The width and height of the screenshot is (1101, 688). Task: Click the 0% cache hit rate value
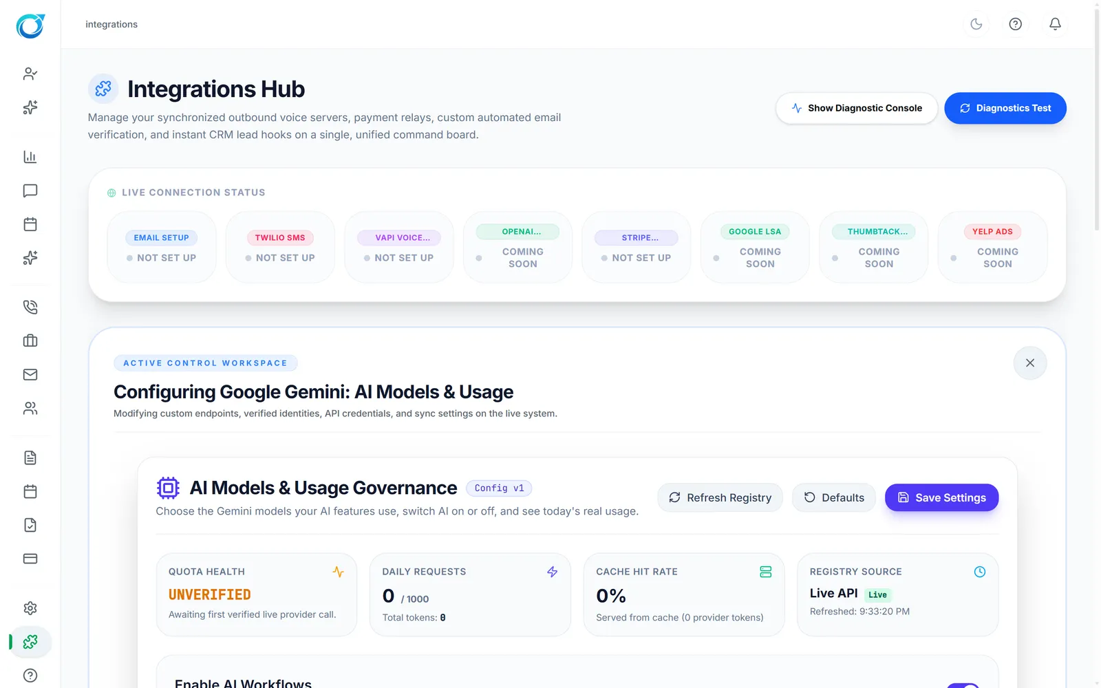[611, 596]
